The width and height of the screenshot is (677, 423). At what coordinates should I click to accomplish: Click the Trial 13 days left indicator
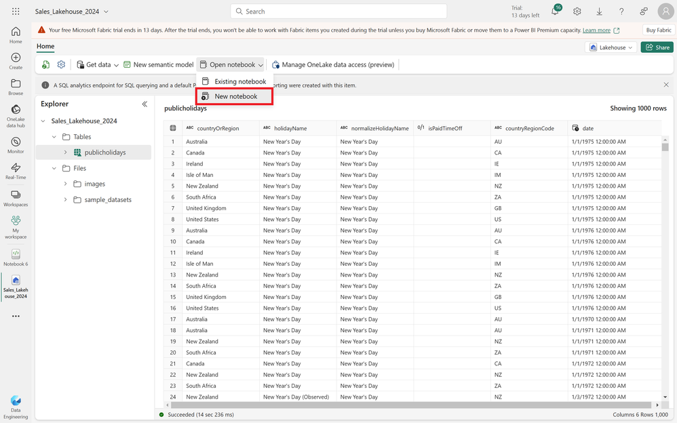pyautogui.click(x=525, y=12)
